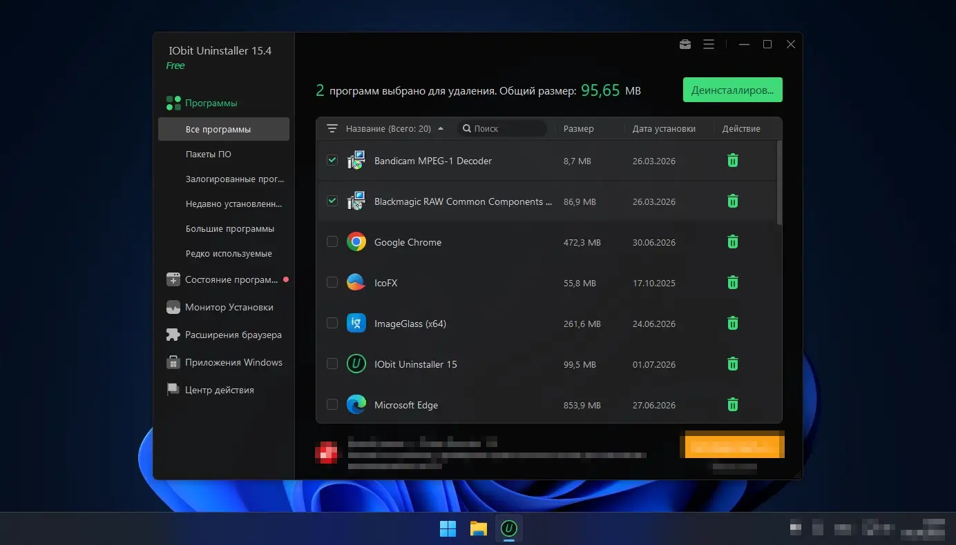Click the trash icon for Bandicam MPEG-1 Decoder
Screen dimensions: 956x545
tap(733, 161)
